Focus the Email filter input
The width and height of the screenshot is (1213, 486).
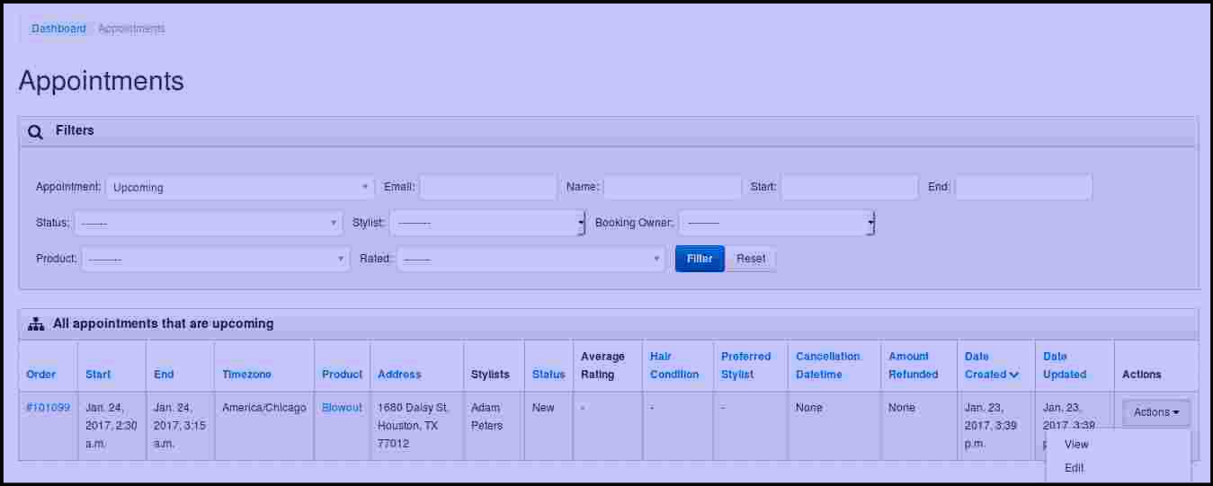point(488,187)
